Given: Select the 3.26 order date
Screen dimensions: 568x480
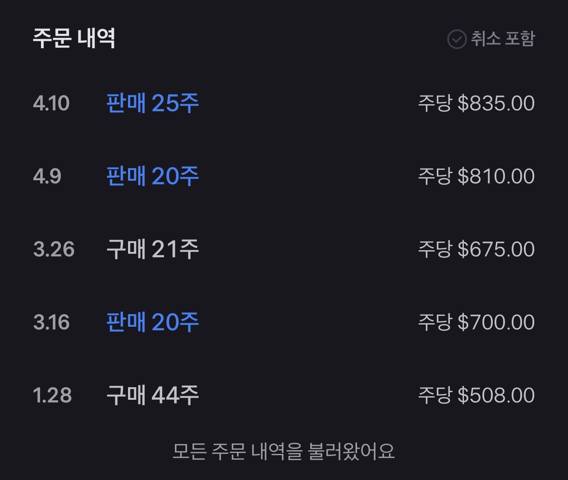Looking at the screenshot, I should pos(54,249).
